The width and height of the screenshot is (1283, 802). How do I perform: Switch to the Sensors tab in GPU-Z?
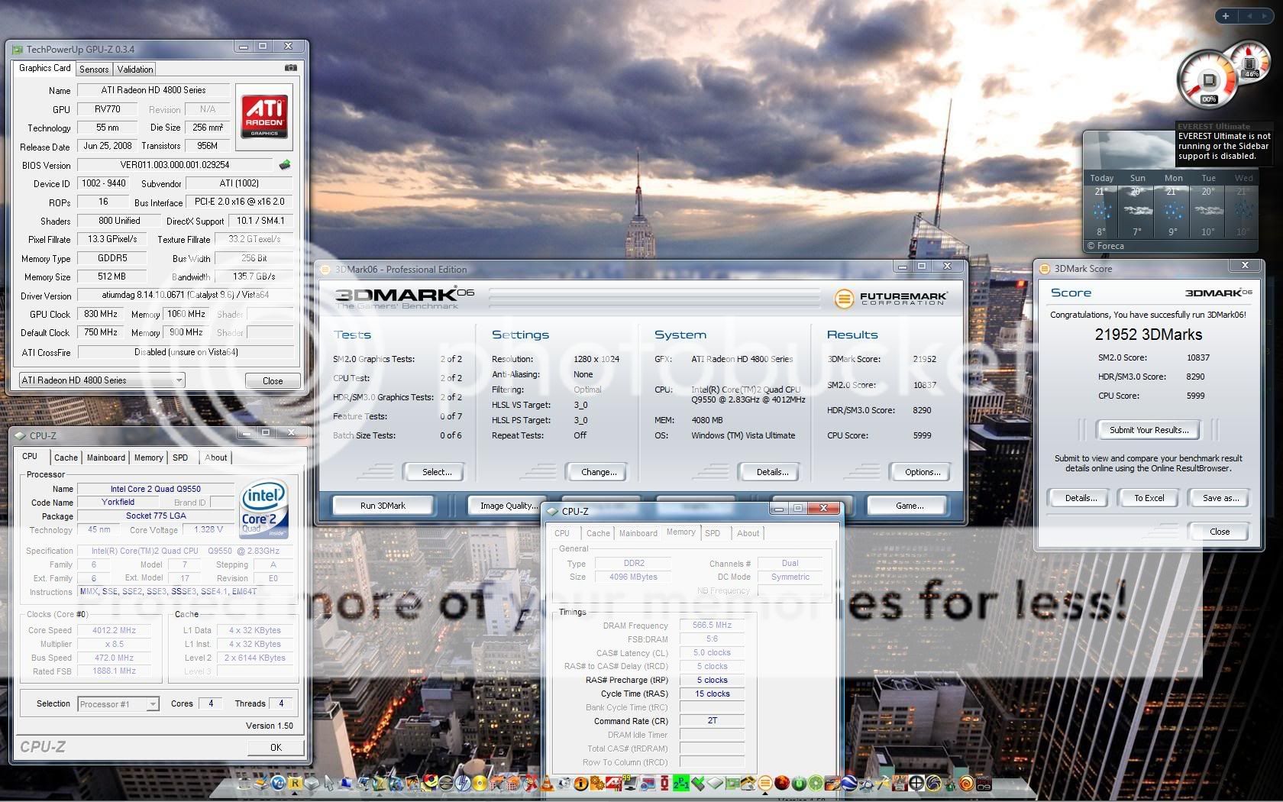(94, 69)
